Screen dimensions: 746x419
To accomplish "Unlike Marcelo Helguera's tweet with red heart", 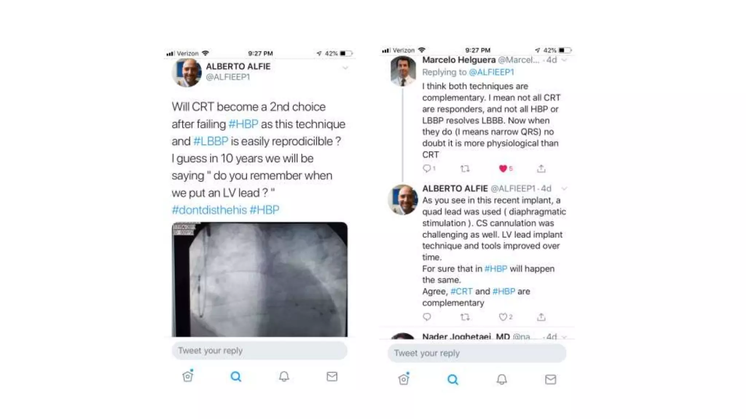I will click(503, 168).
